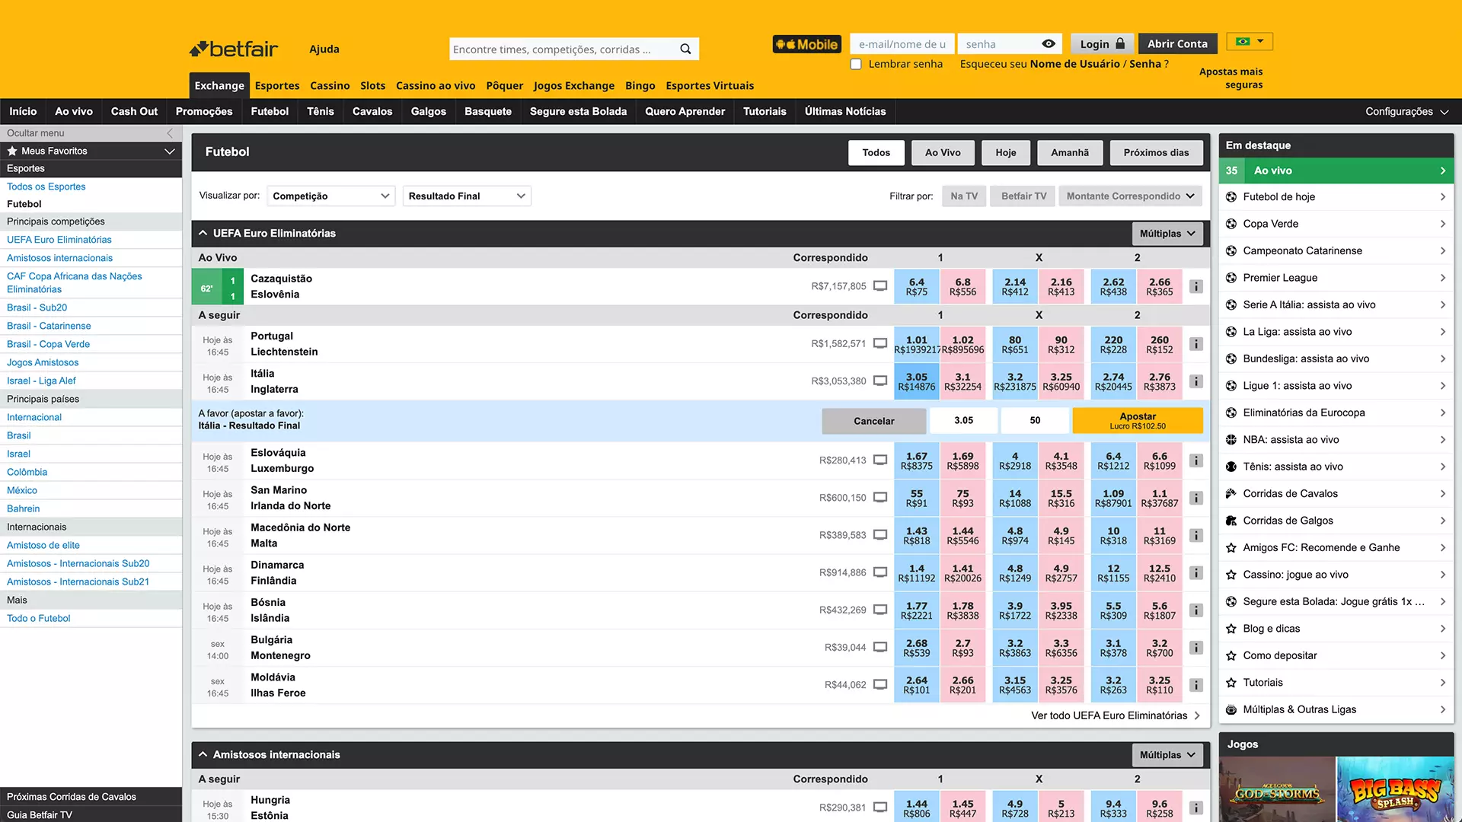
Task: Open Montante Correspondido filter dropdown
Action: click(1130, 196)
